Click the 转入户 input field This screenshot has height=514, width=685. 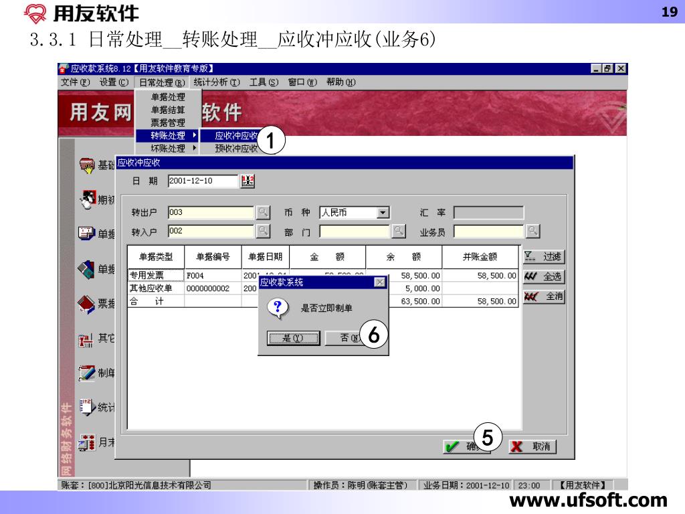coord(211,231)
